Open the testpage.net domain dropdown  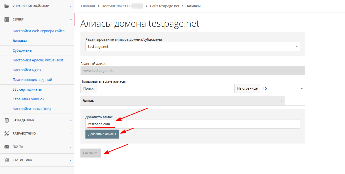[193, 47]
